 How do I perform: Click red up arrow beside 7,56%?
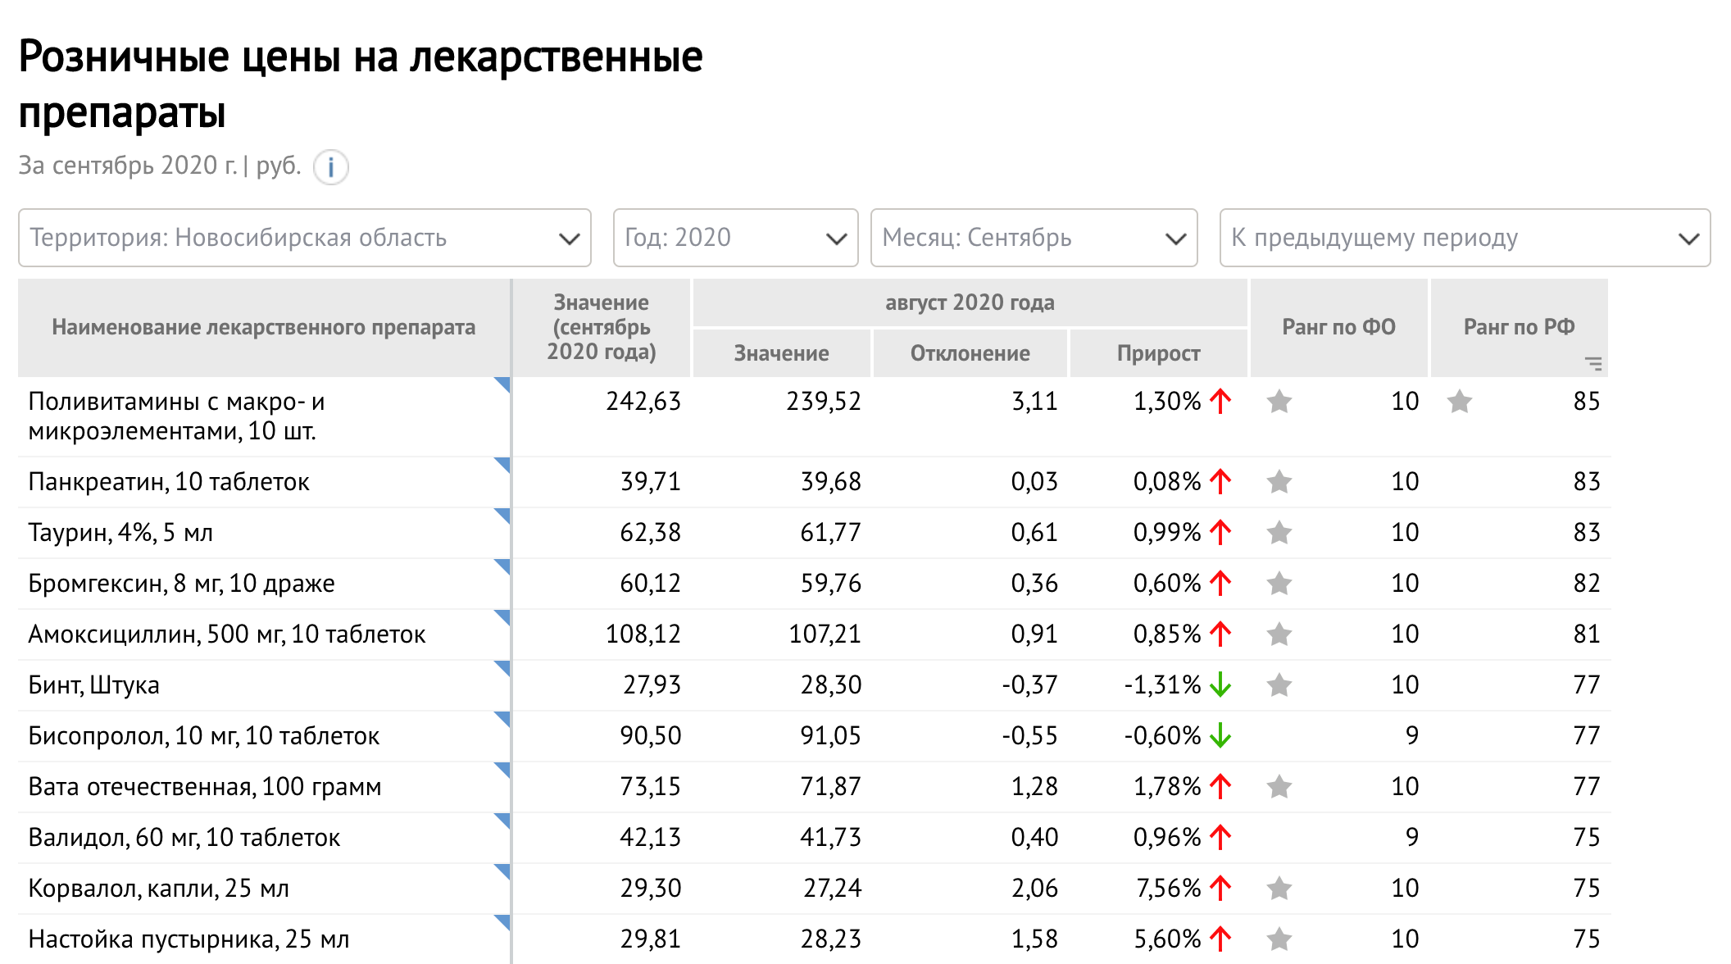[1220, 888]
